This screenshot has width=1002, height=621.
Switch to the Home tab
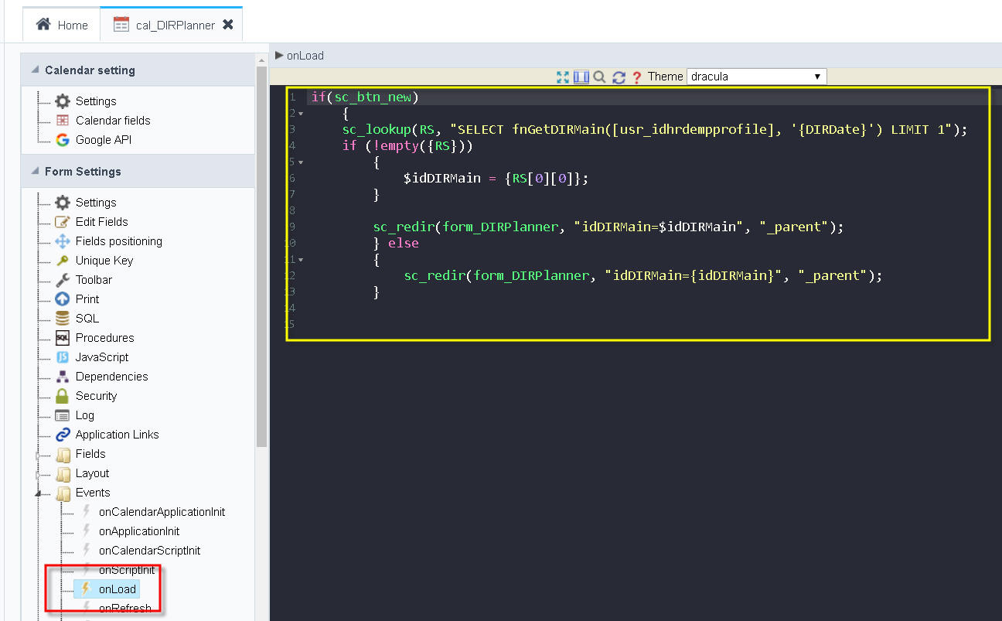tap(62, 25)
